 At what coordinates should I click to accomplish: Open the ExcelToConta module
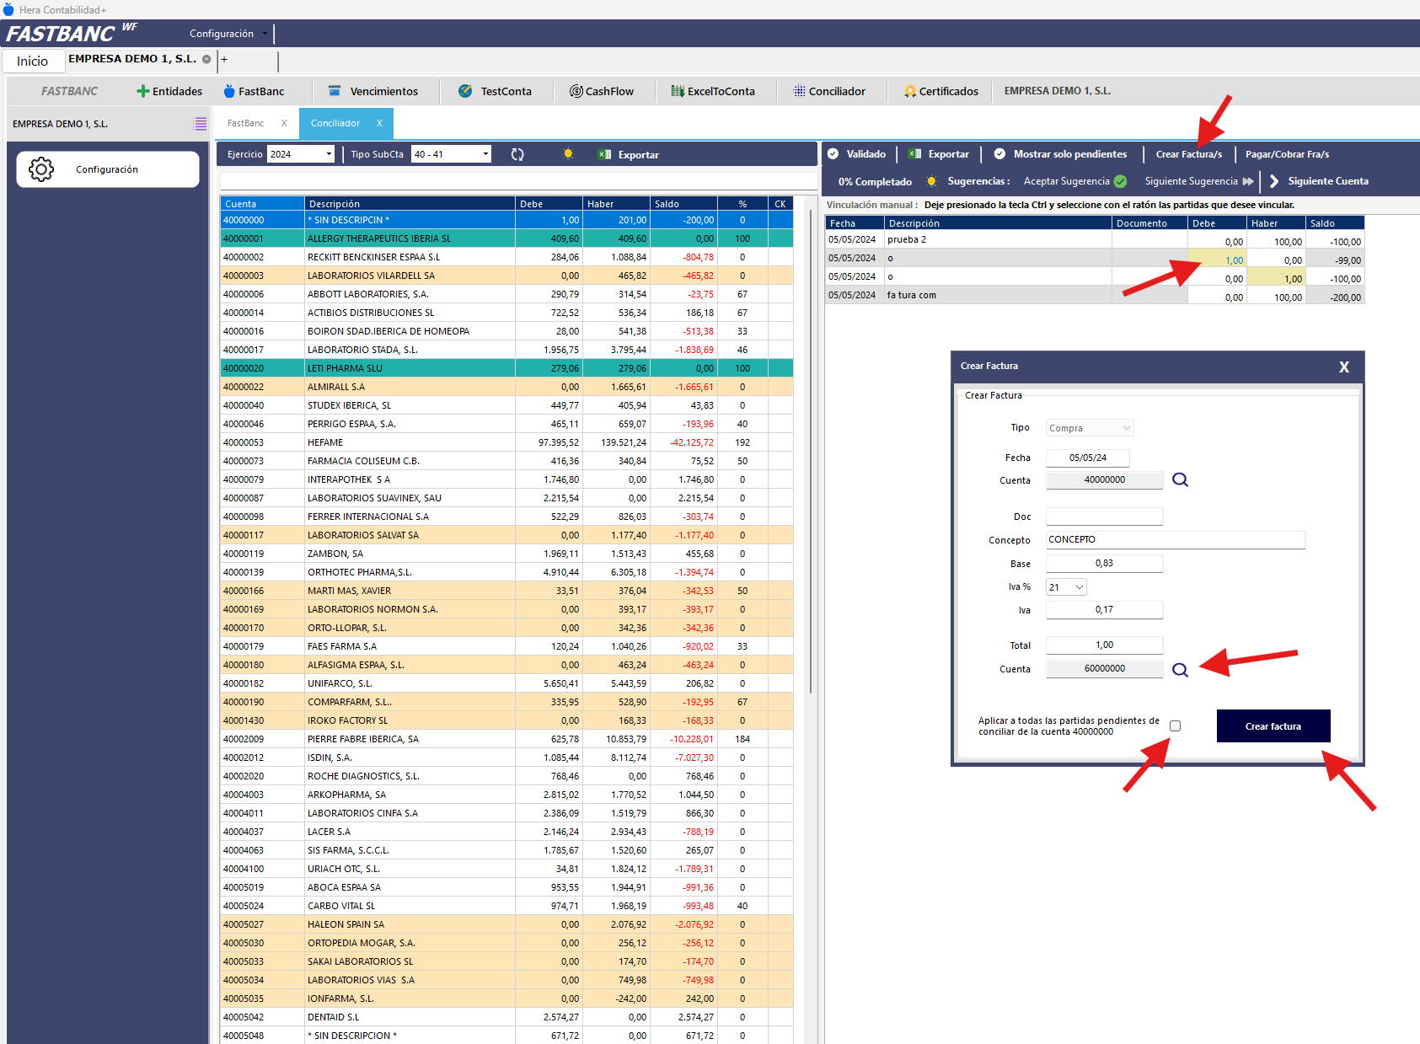tap(713, 91)
